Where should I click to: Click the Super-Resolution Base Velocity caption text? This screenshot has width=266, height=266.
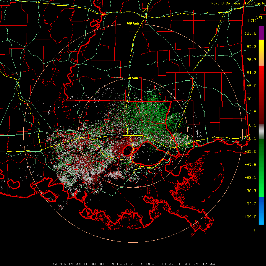[x=105, y=264]
